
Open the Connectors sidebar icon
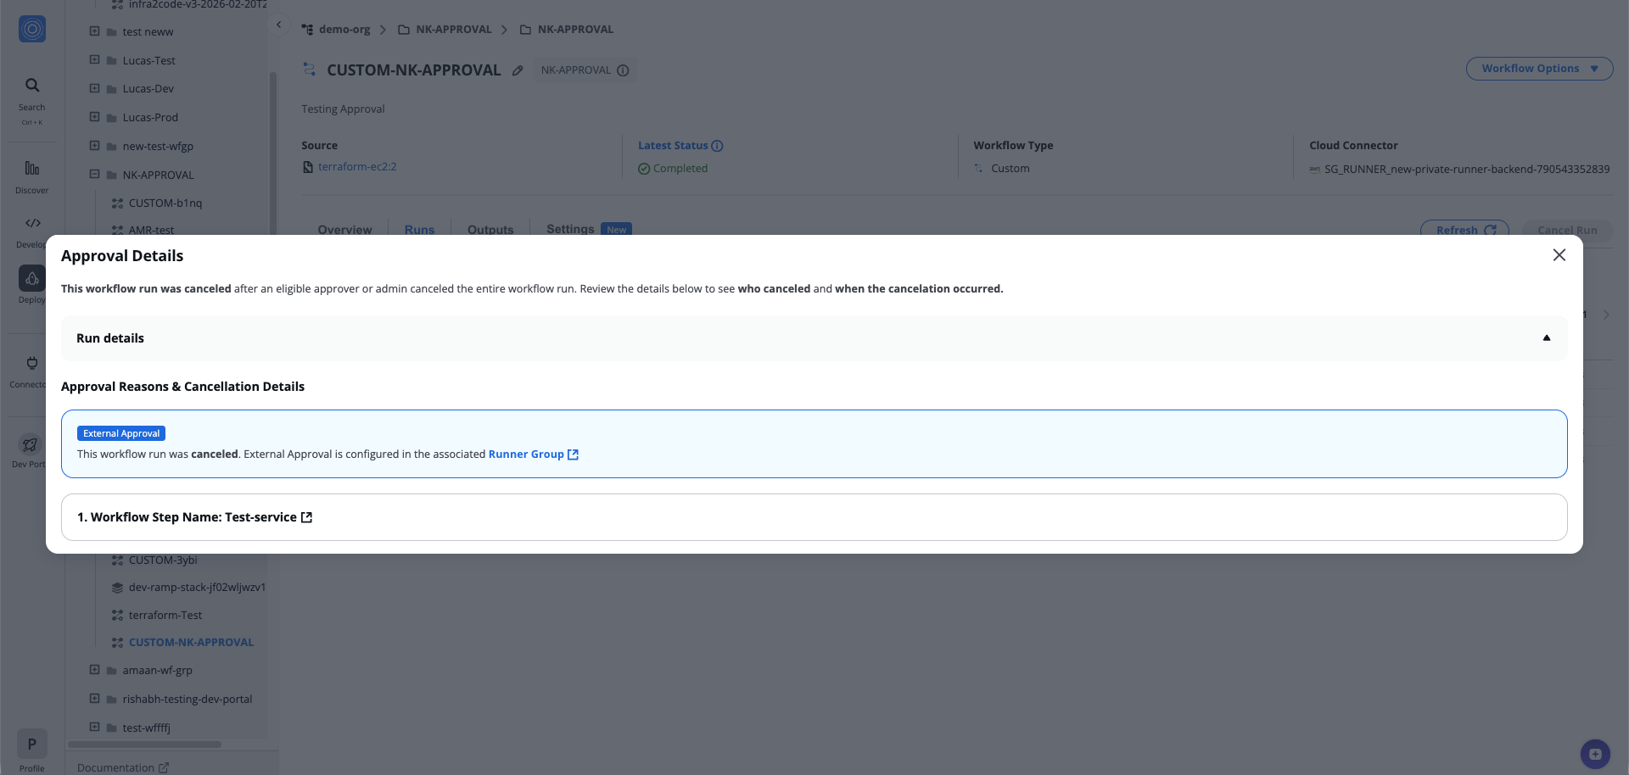click(x=31, y=363)
